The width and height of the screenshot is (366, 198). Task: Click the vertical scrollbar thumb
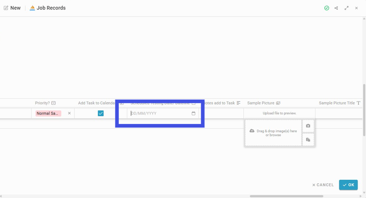(x=364, y=110)
